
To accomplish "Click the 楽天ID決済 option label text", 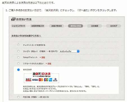I will [27, 70].
